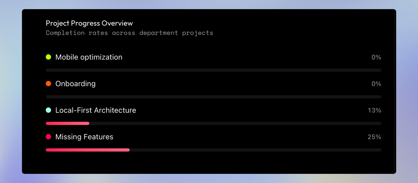Select the Mobile optimization project label
418x183 pixels.
click(89, 57)
